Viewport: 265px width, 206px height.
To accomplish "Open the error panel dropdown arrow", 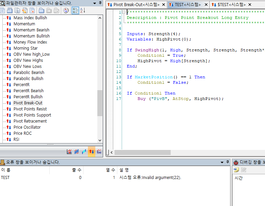I will tap(222, 162).
